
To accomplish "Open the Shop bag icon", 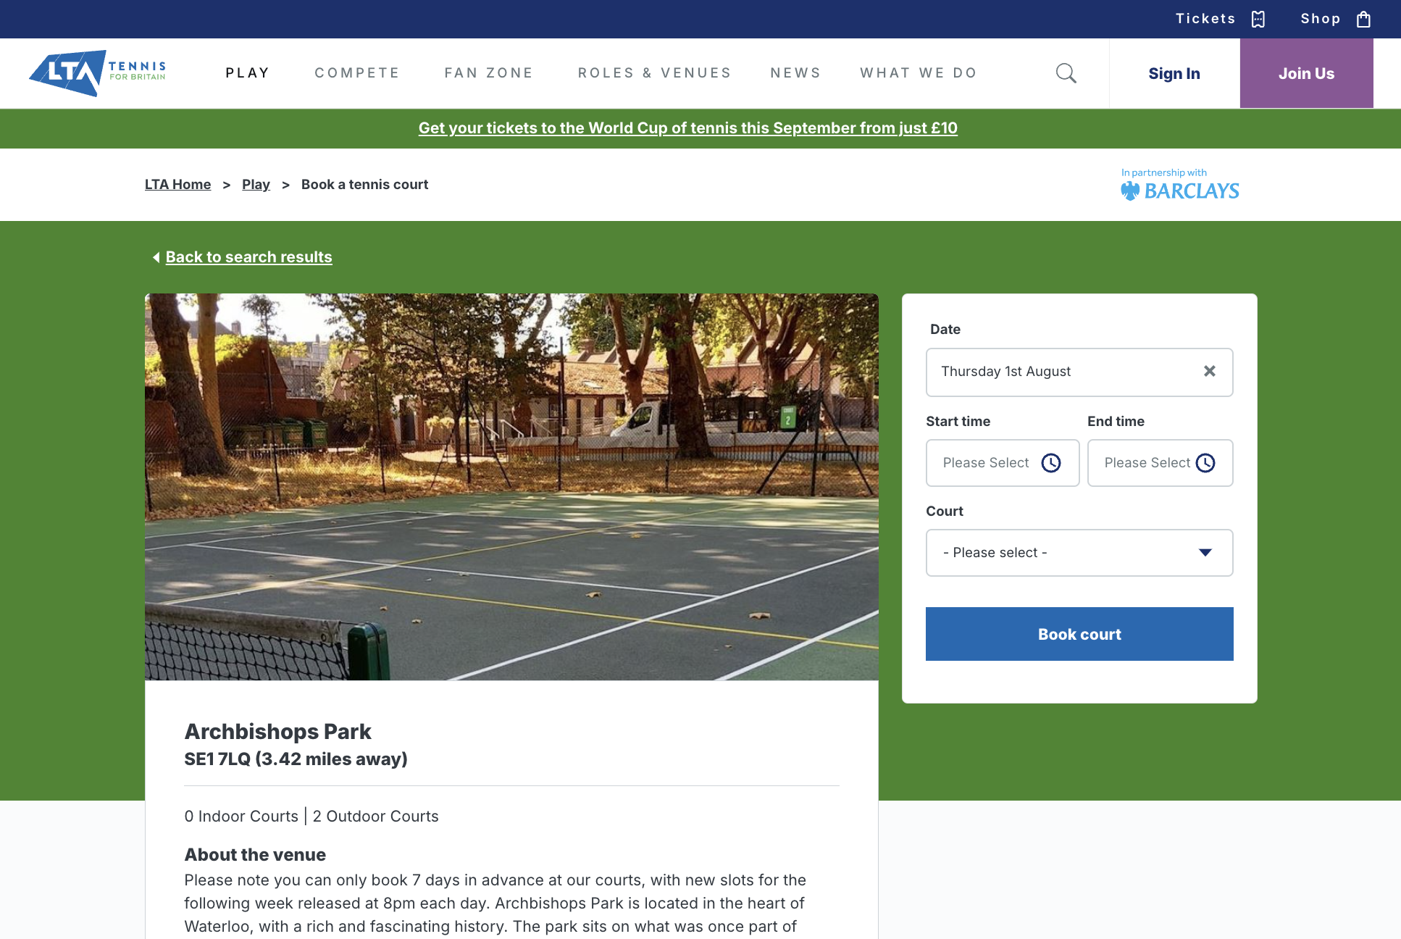I will [x=1363, y=19].
